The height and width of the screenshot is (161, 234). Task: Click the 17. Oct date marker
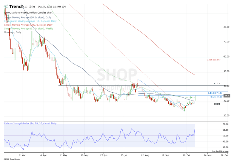point(186,155)
